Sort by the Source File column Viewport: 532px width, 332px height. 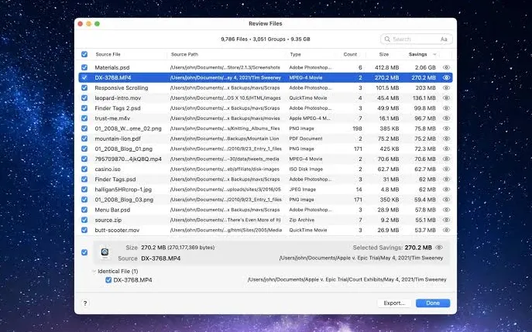(x=108, y=54)
